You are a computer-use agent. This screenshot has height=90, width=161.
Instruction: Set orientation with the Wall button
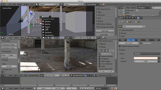(13, 55)
